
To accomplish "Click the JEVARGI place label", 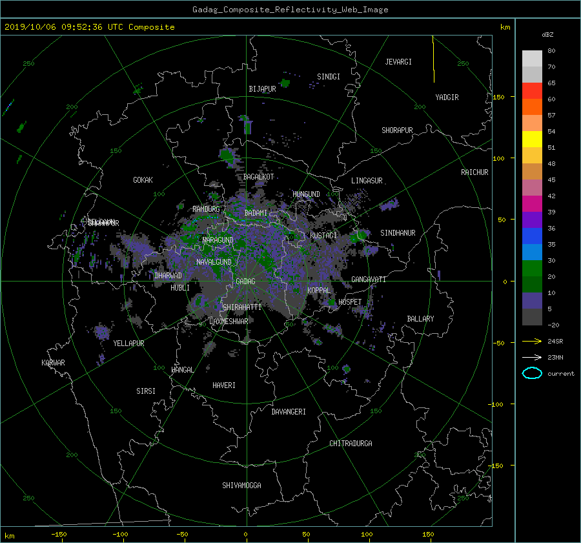I will point(398,62).
